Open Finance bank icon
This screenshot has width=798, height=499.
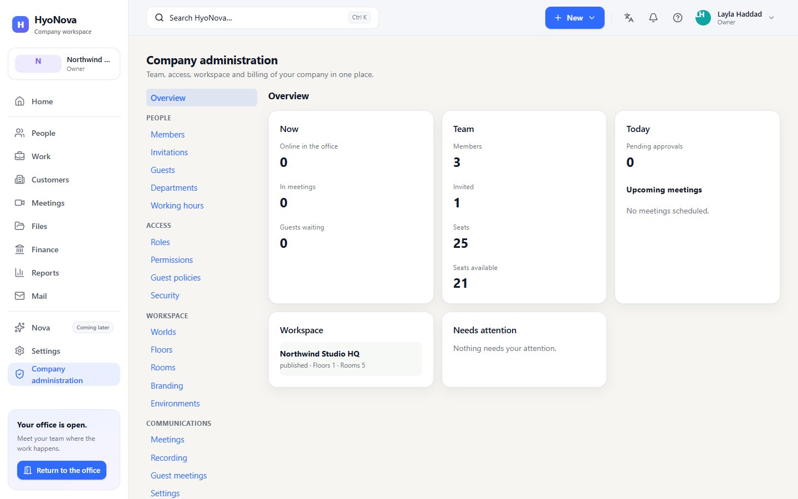click(20, 249)
